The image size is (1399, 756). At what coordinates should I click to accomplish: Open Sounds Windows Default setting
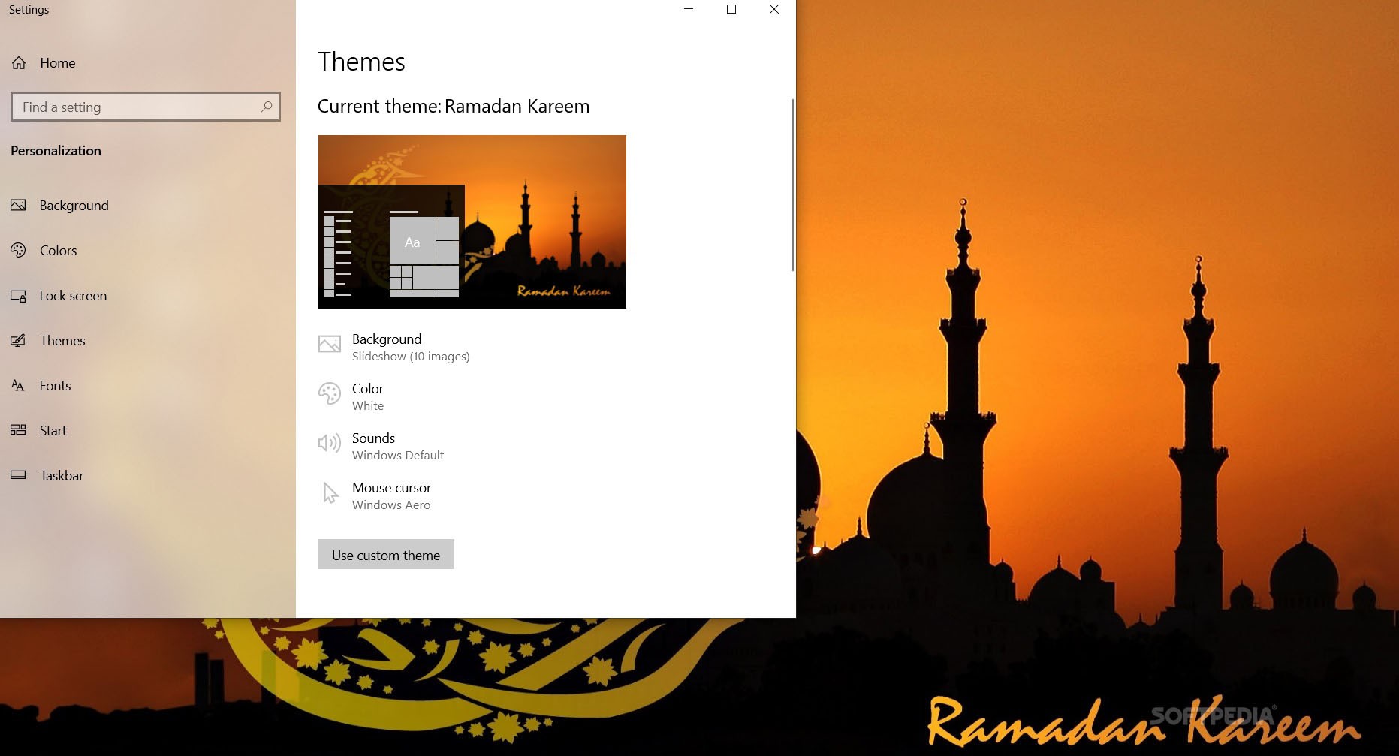point(398,447)
